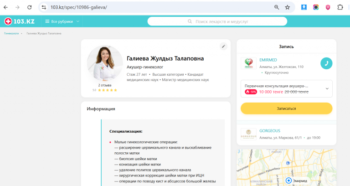Click 'удаление полипов цервикального канала' line

(x=153, y=170)
